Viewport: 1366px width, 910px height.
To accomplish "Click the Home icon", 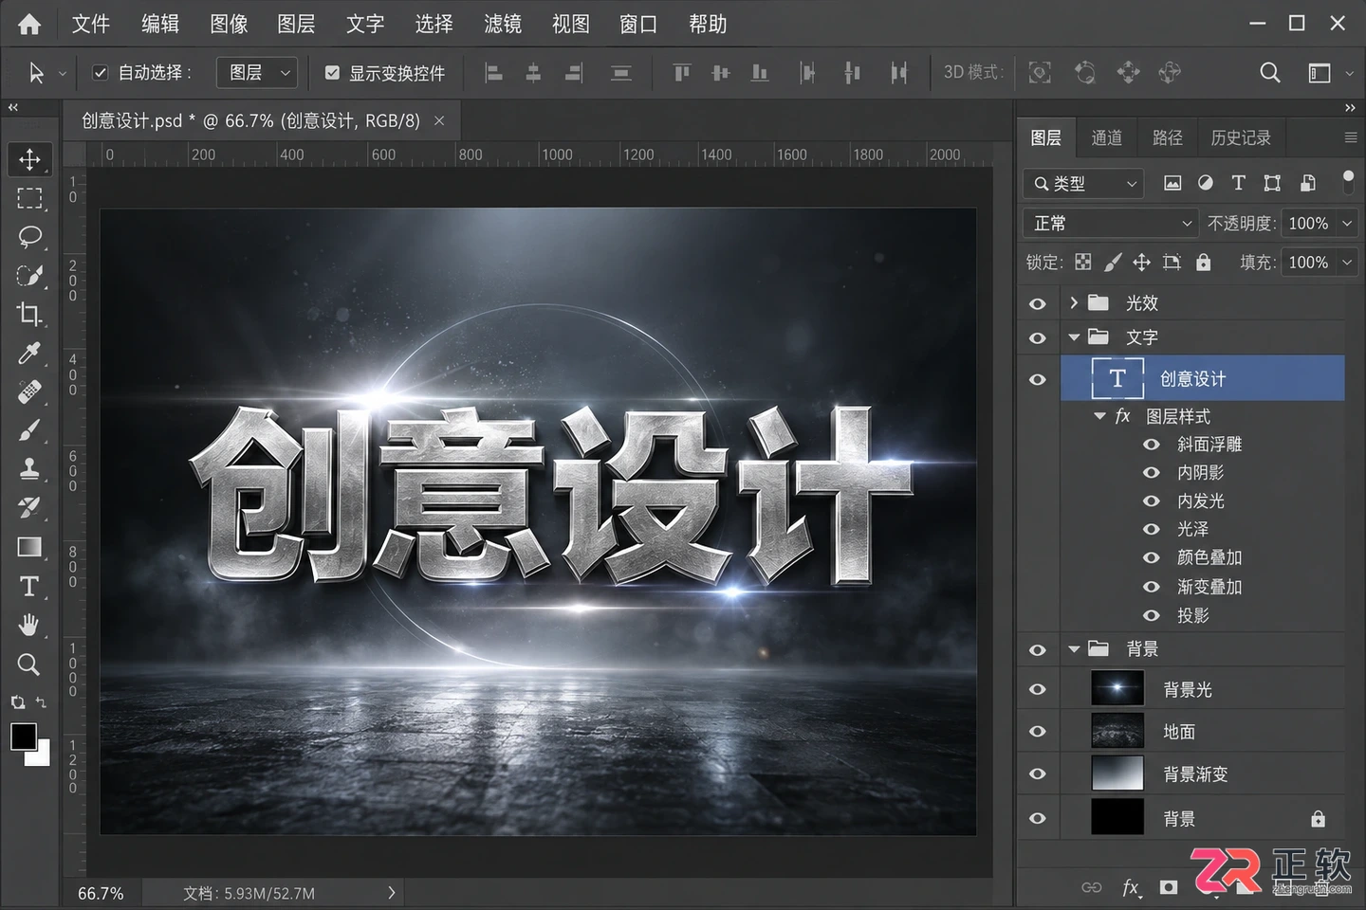I will 29,24.
